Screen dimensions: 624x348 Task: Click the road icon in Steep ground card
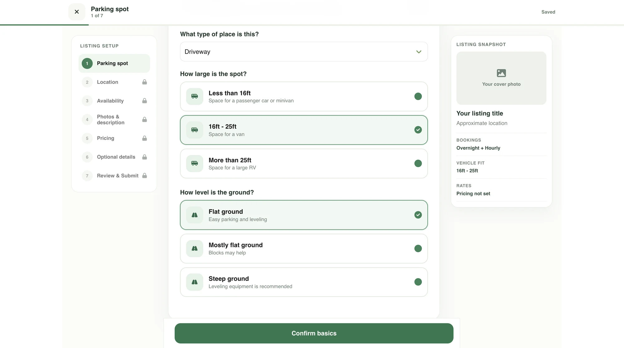(x=195, y=282)
